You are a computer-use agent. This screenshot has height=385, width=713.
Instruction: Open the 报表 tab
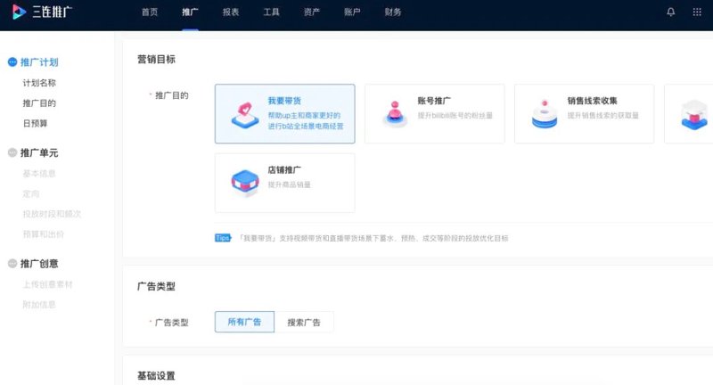point(231,12)
